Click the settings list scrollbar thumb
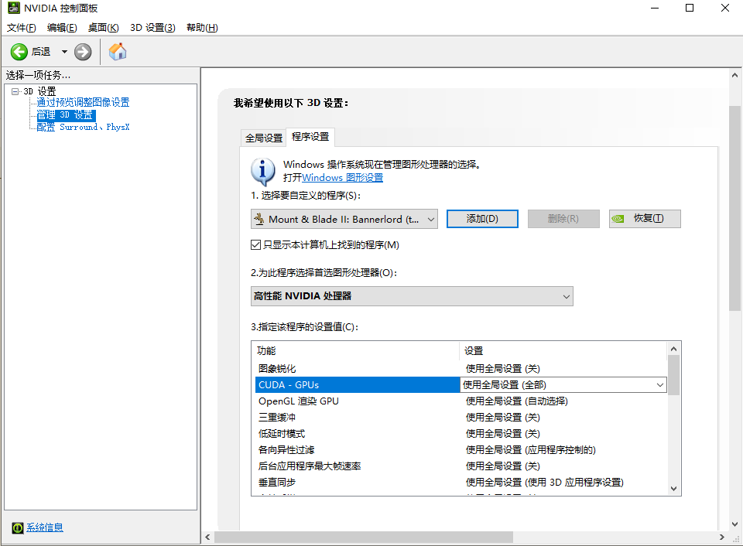This screenshot has height=546, width=743. click(673, 375)
